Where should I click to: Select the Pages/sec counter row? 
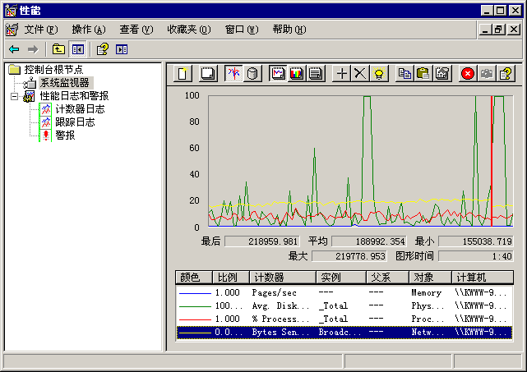click(x=344, y=293)
